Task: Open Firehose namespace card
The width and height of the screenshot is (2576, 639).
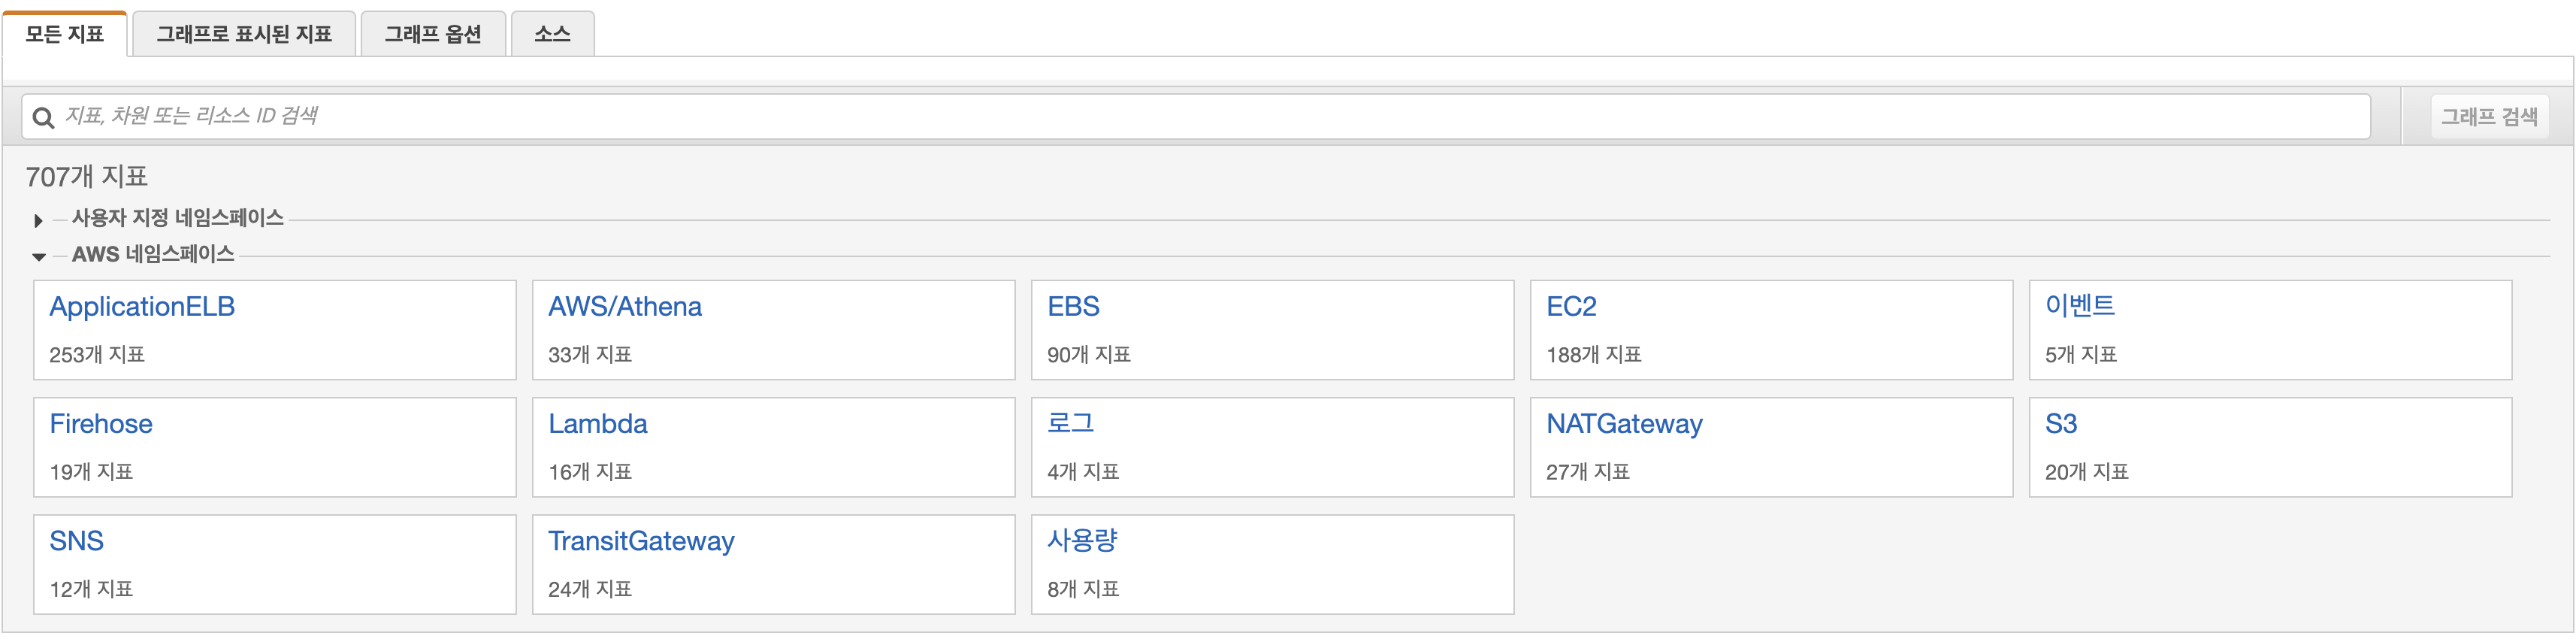Action: pos(275,447)
